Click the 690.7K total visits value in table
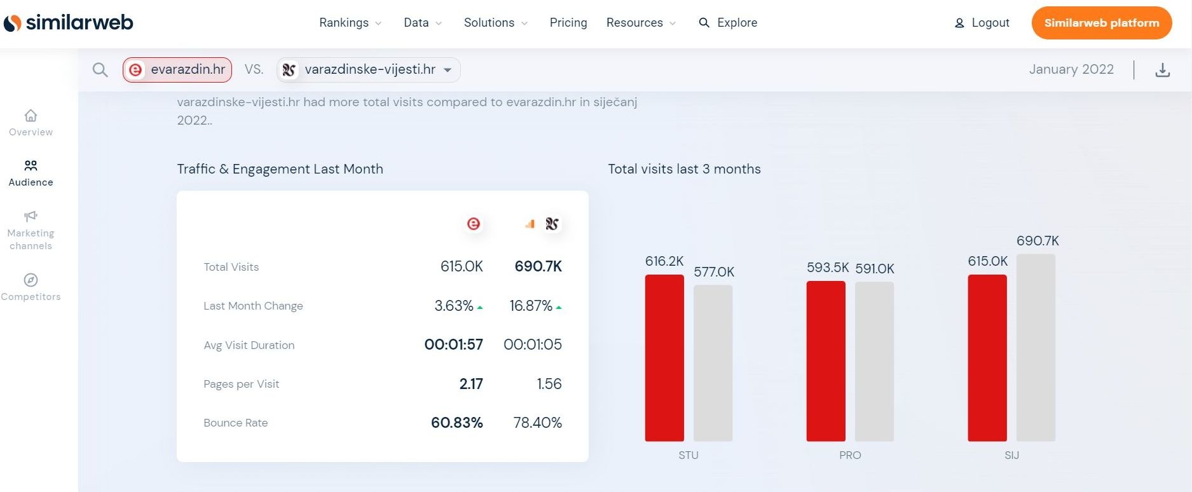This screenshot has width=1192, height=492. 538,266
